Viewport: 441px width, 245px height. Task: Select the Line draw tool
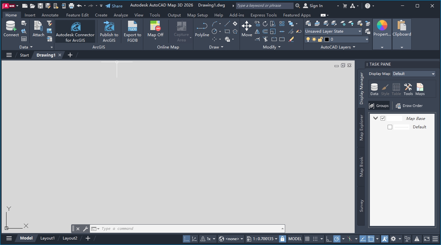227,24
